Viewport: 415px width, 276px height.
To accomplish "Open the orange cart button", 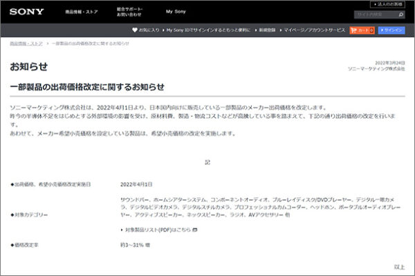I will [x=362, y=30].
